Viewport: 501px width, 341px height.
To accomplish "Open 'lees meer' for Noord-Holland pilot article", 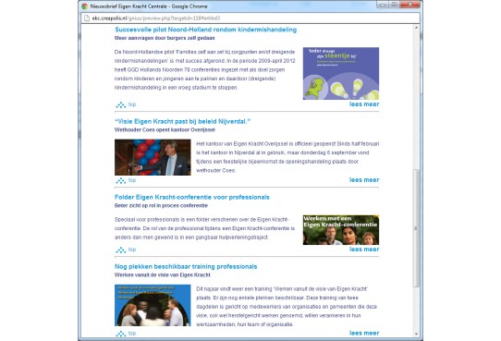I will [364, 104].
